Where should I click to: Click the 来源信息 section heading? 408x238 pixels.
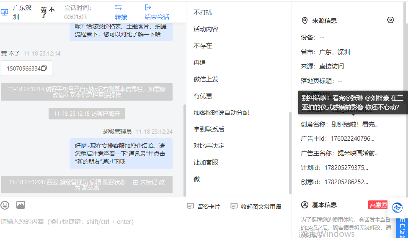tap(325, 21)
